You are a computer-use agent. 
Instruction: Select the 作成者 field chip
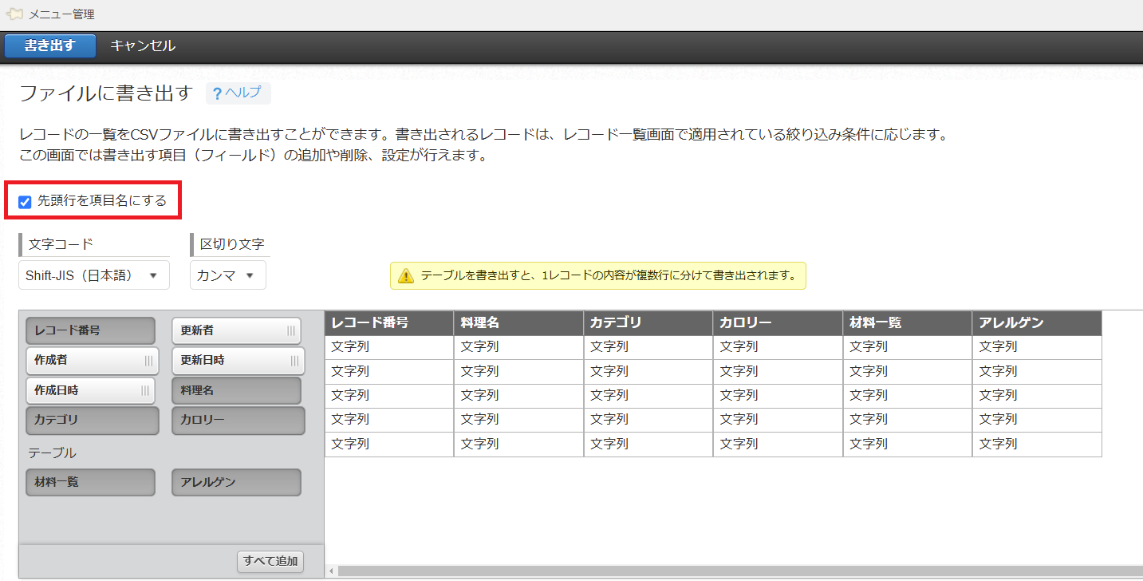93,361
